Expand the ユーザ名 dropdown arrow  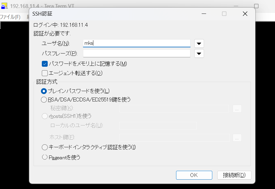[199, 44]
